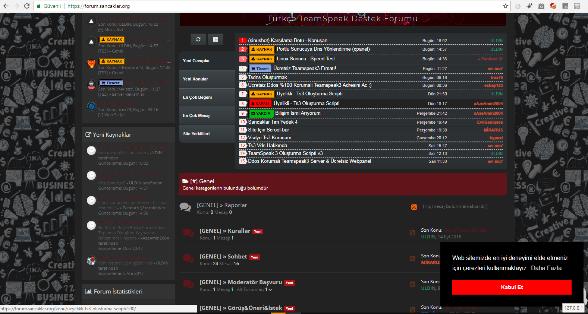Open xAzeAmin2004 profile on Bilişim Ismi row
This screenshot has width=588, height=314.
(488, 113)
